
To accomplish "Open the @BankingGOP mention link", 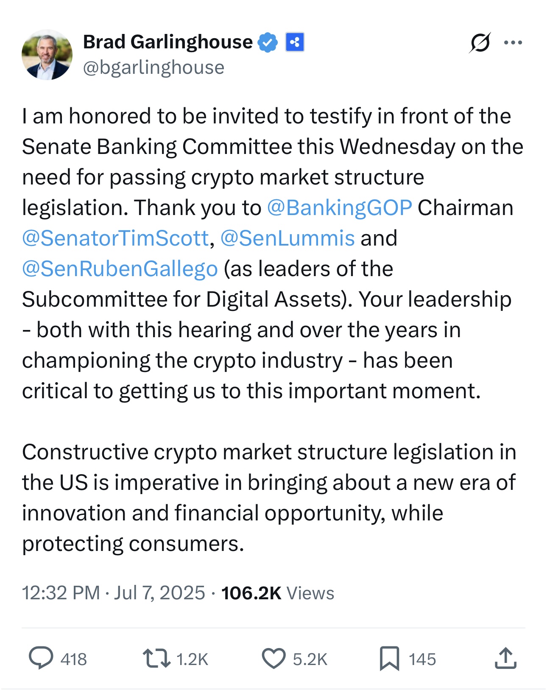I will [339, 208].
